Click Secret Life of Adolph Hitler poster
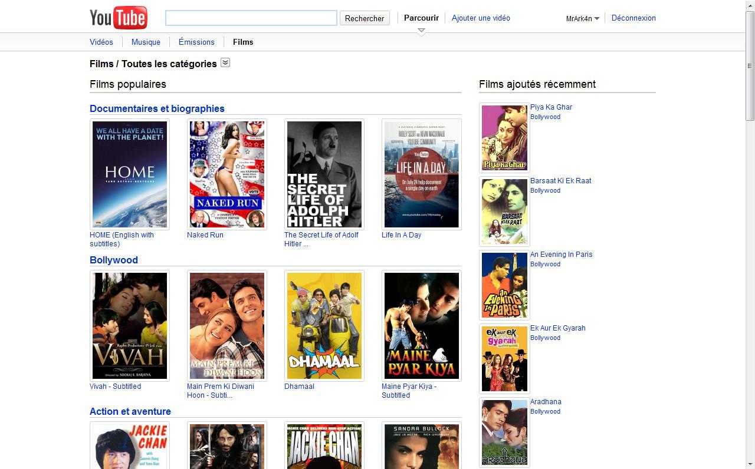Image resolution: width=755 pixels, height=469 pixels. point(324,174)
